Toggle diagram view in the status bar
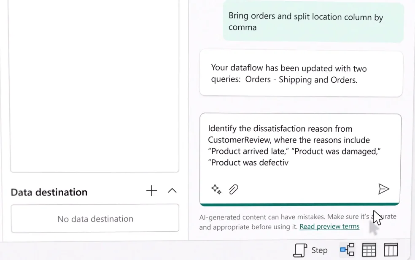 point(347,250)
